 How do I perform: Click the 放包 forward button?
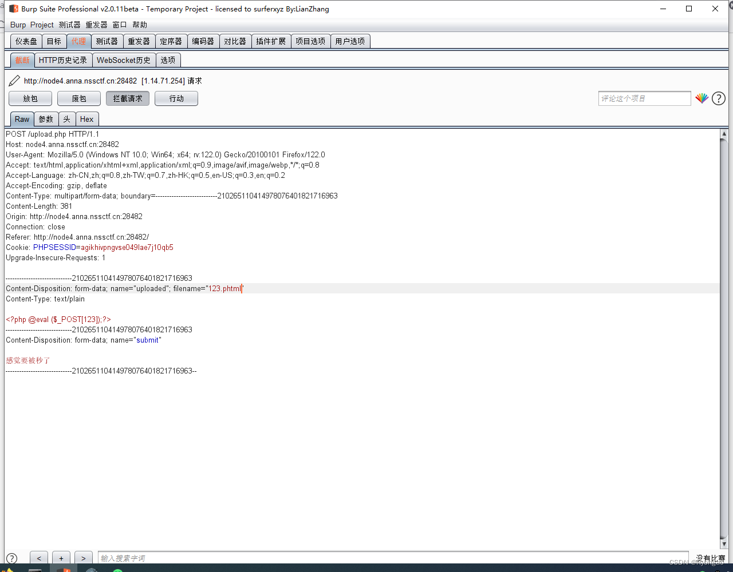tap(30, 98)
